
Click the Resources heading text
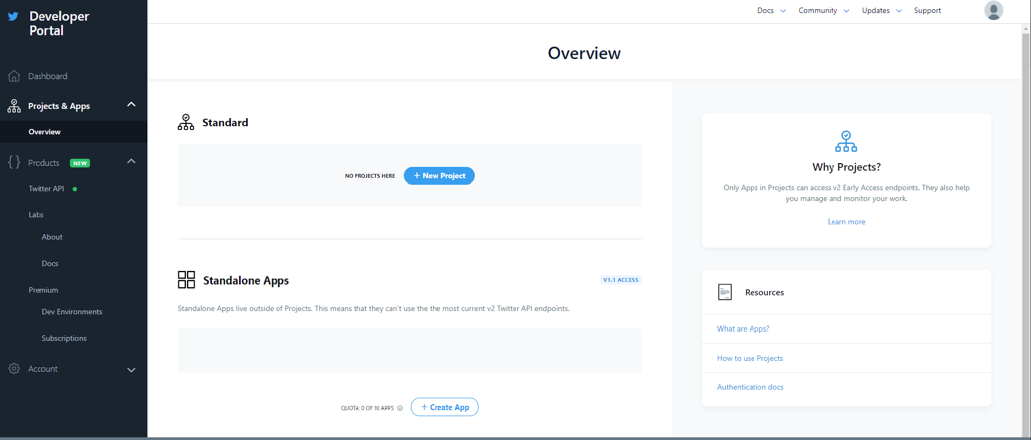click(x=764, y=292)
